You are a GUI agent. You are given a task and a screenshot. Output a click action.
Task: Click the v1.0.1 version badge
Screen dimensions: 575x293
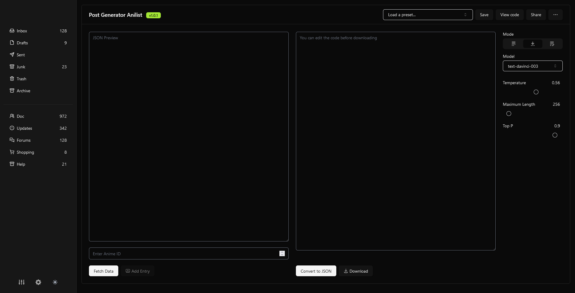coord(153,15)
